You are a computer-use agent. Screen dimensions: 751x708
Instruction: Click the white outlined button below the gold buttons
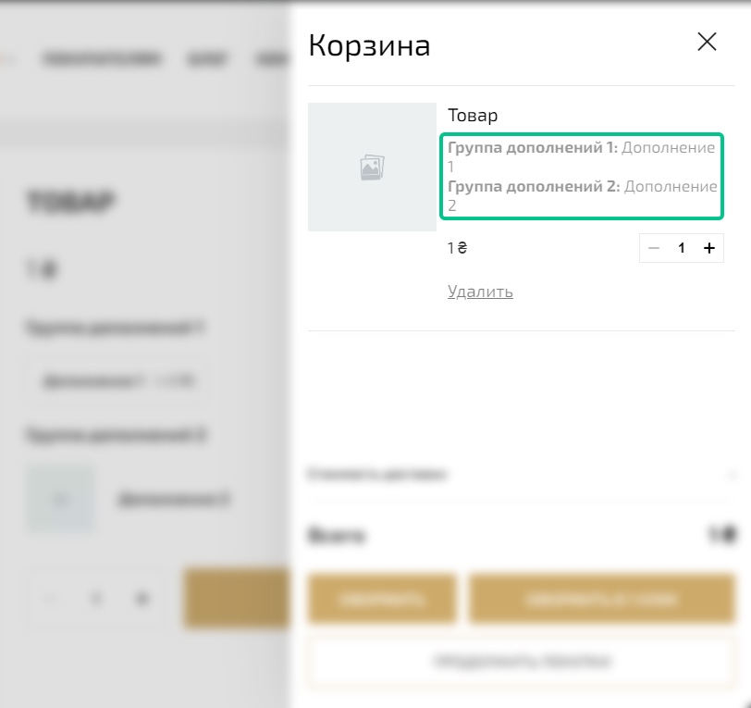pos(522,661)
